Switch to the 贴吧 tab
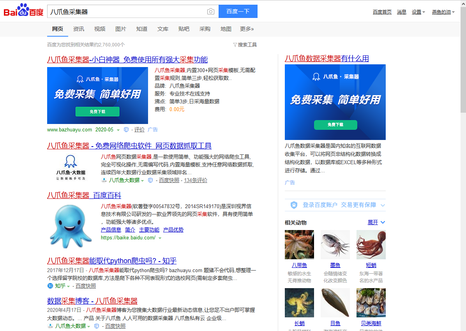 coord(184,29)
